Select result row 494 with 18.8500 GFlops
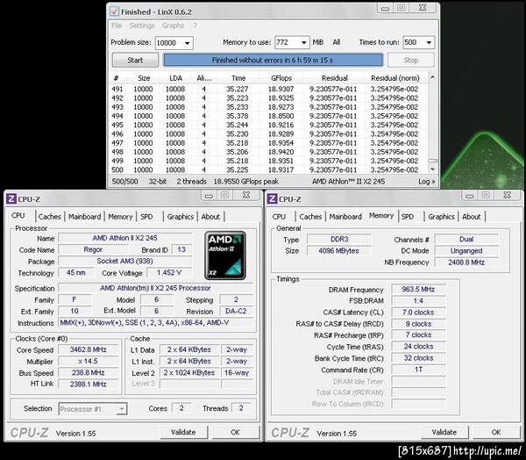This screenshot has height=460, width=526. pos(268,116)
